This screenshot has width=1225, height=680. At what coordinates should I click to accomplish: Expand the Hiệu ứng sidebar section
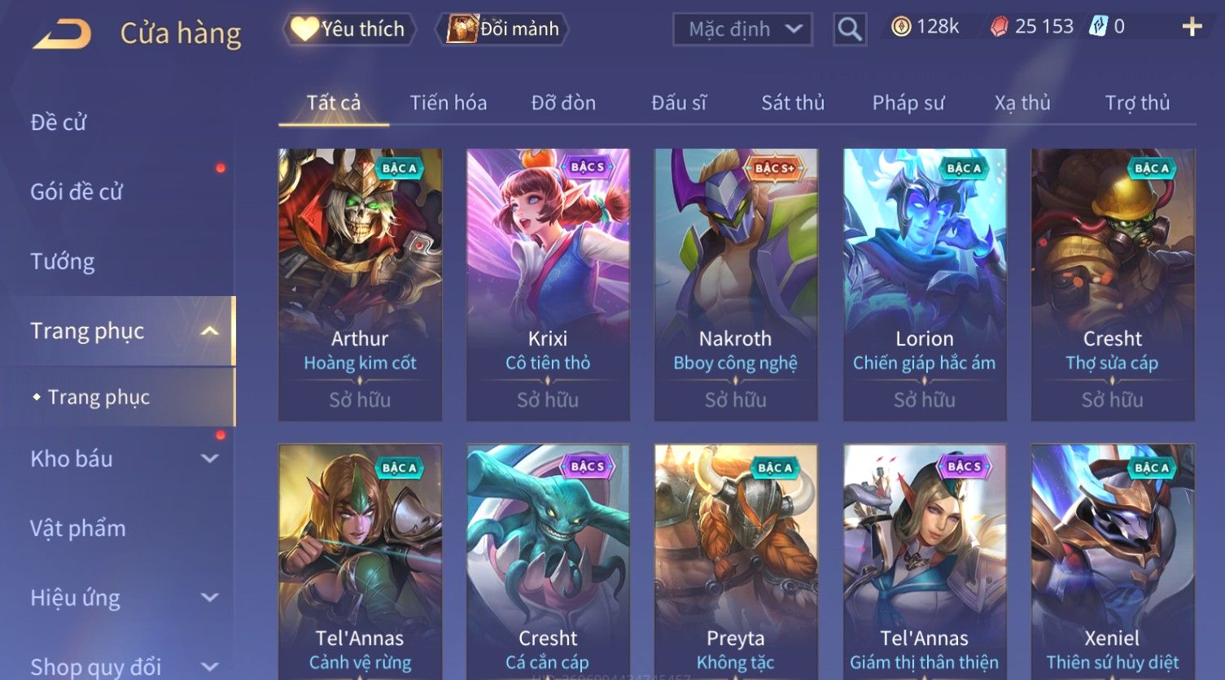[209, 598]
